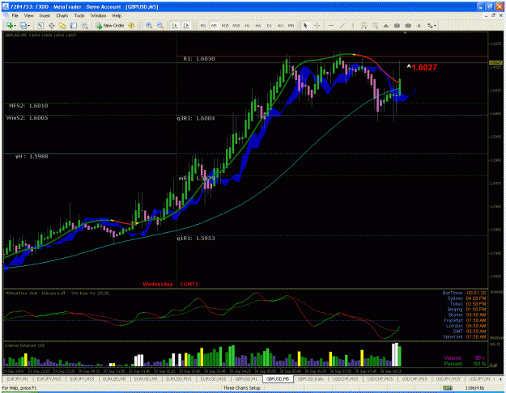Click the MFS2: 1.6010 level label

coord(28,106)
